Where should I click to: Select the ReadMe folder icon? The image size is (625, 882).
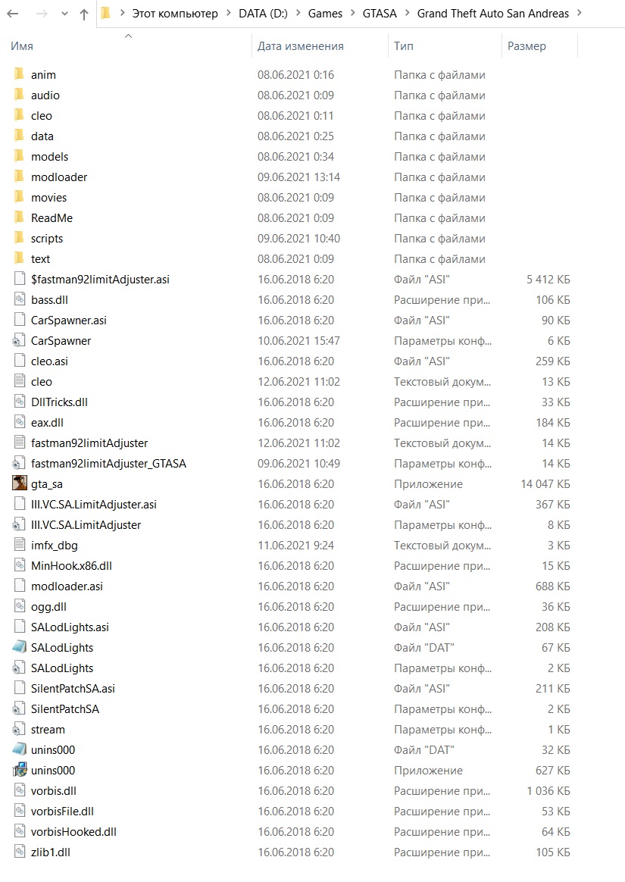point(19,217)
